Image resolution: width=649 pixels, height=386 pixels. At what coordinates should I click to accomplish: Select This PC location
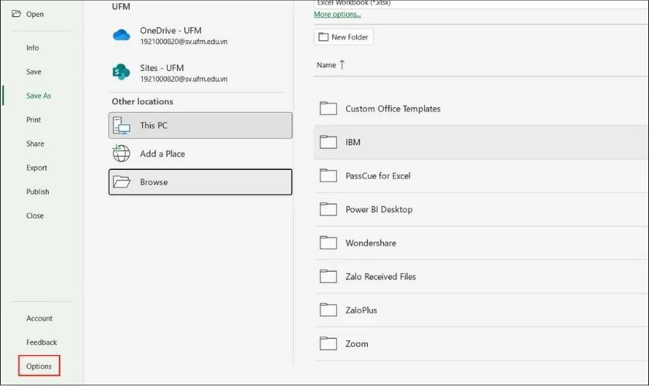[x=200, y=125]
